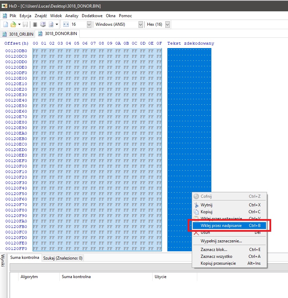Click the New file icon
This screenshot has height=298, width=288.
tap(6, 24)
